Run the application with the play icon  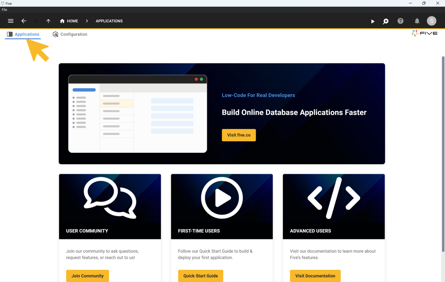click(373, 21)
